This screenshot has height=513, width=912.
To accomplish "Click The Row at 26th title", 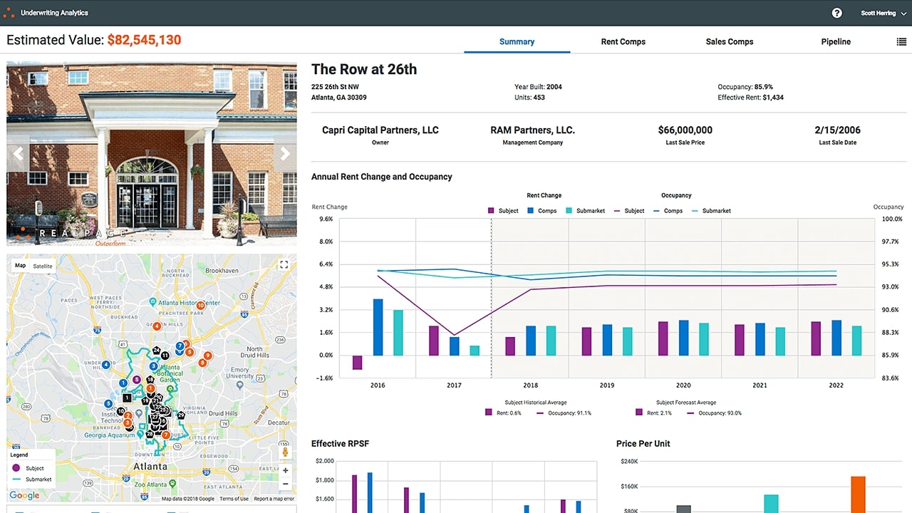I will [x=364, y=69].
